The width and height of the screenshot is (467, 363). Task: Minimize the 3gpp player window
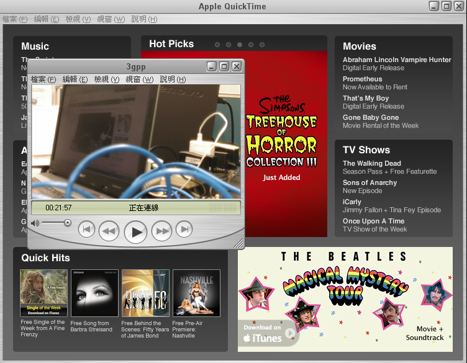pos(212,66)
